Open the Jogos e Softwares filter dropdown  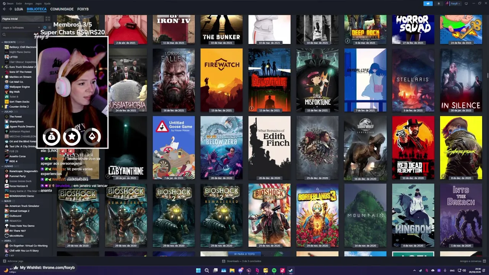(21, 27)
